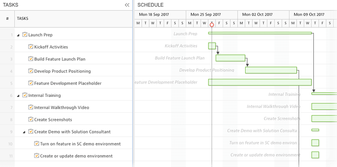
Task: Click the task icon next to Create Screenshots
Action: tap(31, 119)
